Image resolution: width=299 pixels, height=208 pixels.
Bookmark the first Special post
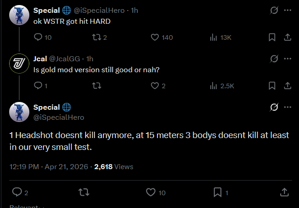click(272, 37)
